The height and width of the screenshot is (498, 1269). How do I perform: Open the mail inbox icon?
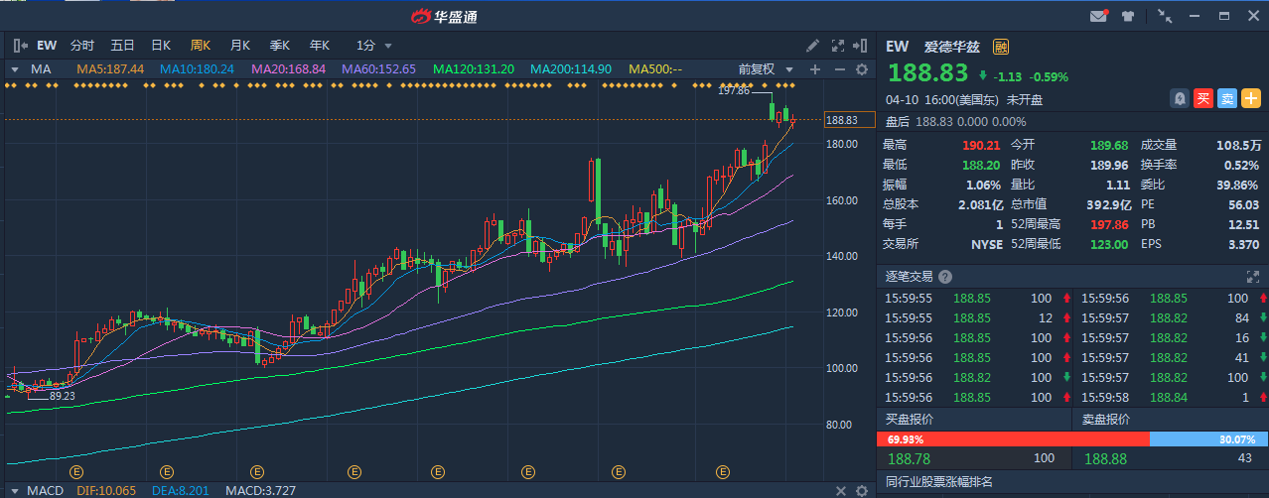click(x=1098, y=16)
